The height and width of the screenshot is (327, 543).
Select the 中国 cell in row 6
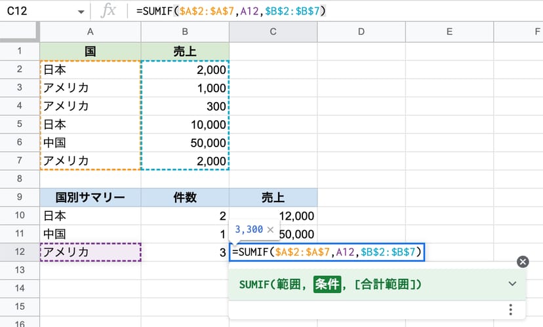pos(90,143)
